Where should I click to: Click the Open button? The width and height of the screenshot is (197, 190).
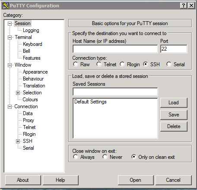[136, 180]
